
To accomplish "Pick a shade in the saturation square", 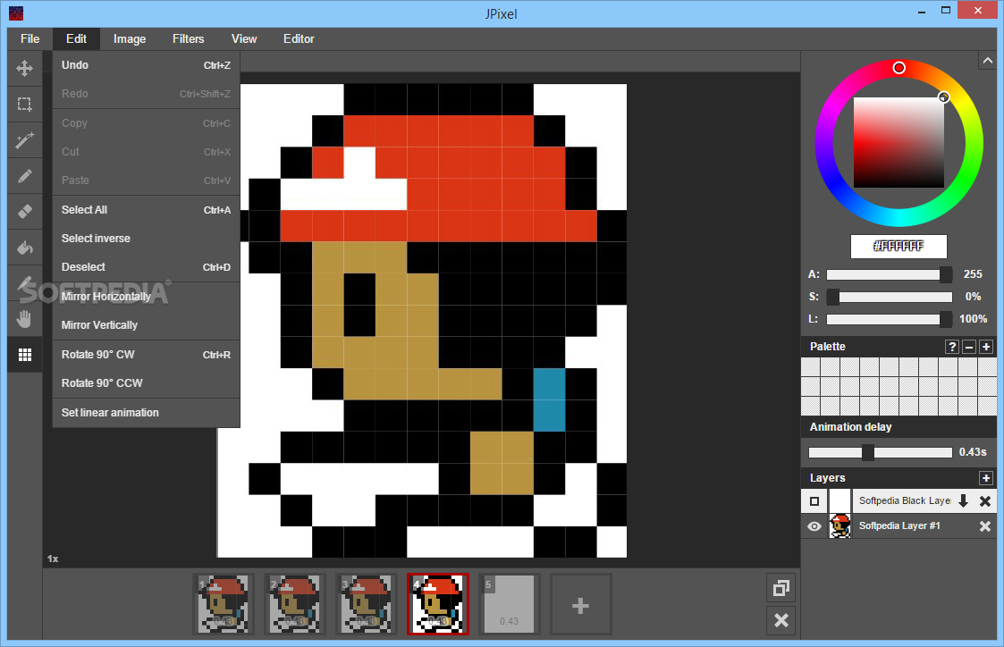I will 899,143.
